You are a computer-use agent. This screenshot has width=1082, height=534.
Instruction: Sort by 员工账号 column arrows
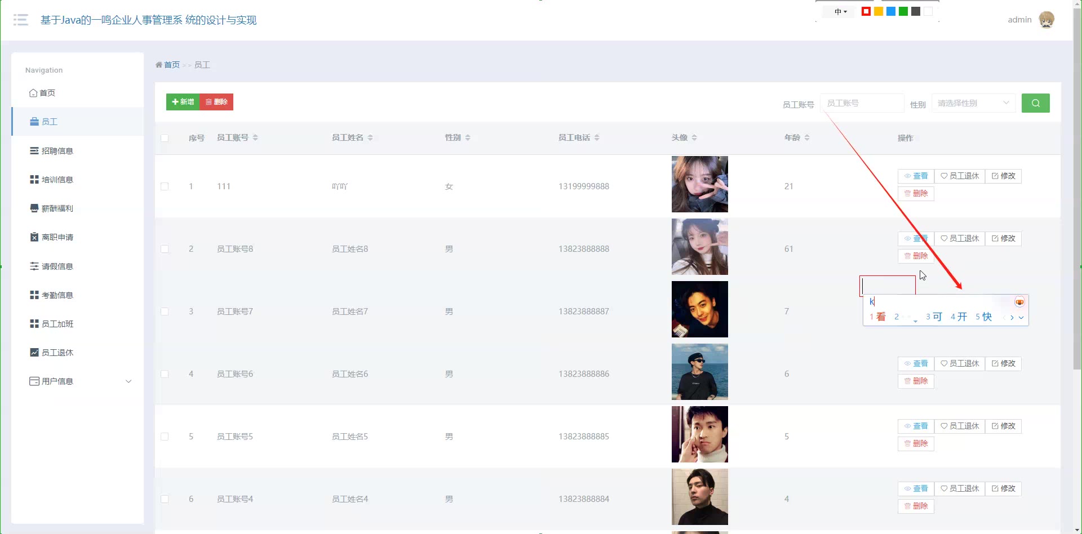pyautogui.click(x=255, y=137)
